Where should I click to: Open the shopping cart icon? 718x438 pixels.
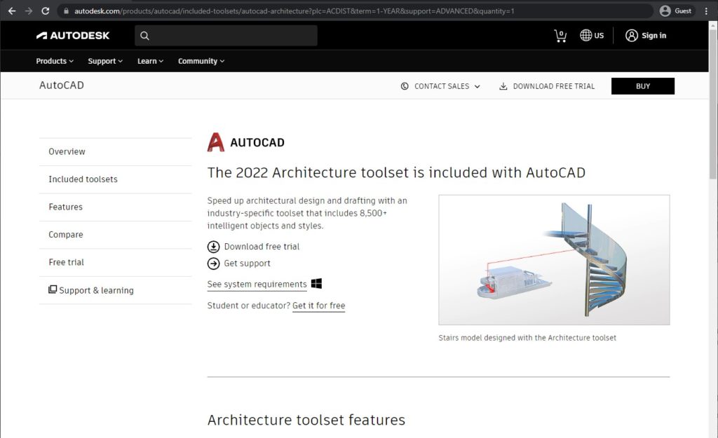coord(560,35)
